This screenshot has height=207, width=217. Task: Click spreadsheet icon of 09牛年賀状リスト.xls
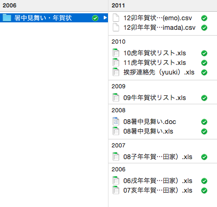click(x=116, y=97)
